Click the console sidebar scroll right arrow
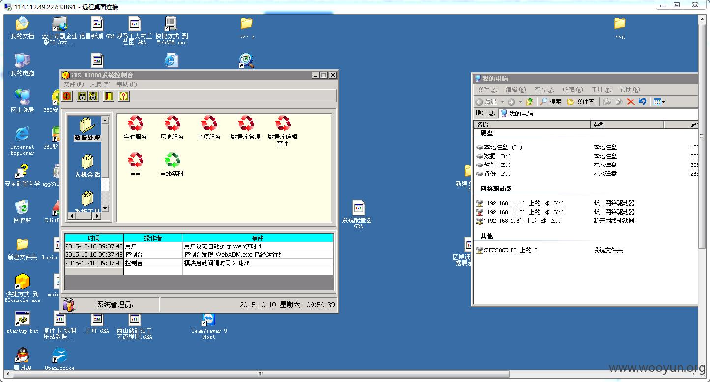710x382 pixels. [97, 216]
